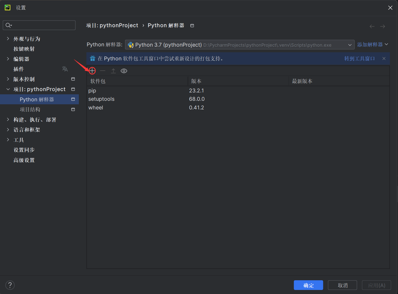
Task: Click the minus uninstall package icon
Action: tap(103, 71)
